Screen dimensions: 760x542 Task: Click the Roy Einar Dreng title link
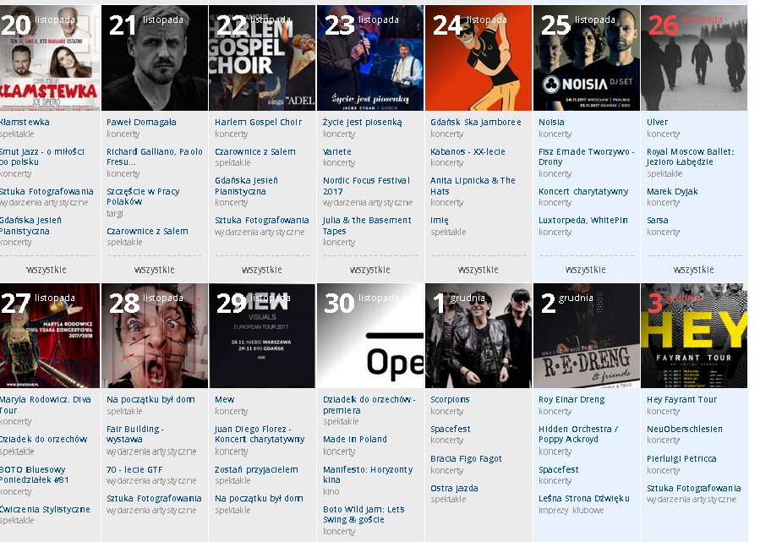click(571, 400)
